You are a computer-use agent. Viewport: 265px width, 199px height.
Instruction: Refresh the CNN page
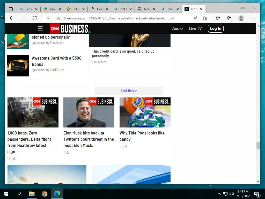tap(35, 18)
